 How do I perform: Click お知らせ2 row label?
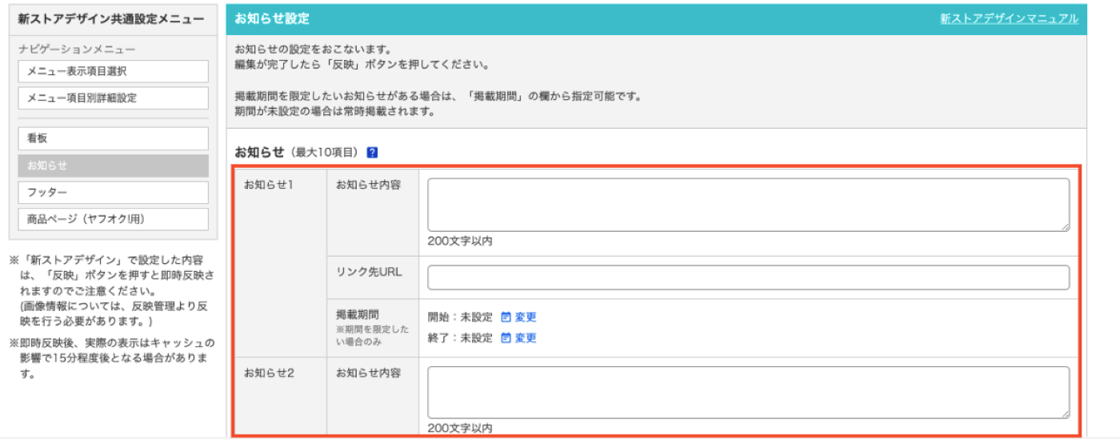(x=270, y=373)
